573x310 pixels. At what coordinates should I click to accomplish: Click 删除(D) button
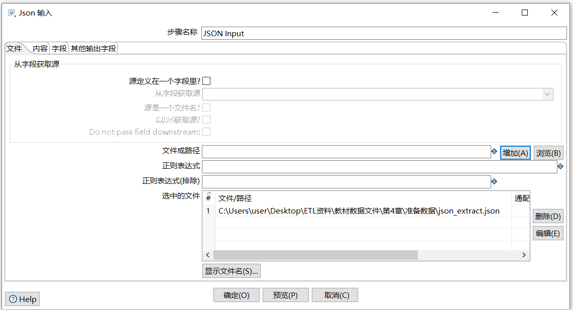click(x=548, y=216)
